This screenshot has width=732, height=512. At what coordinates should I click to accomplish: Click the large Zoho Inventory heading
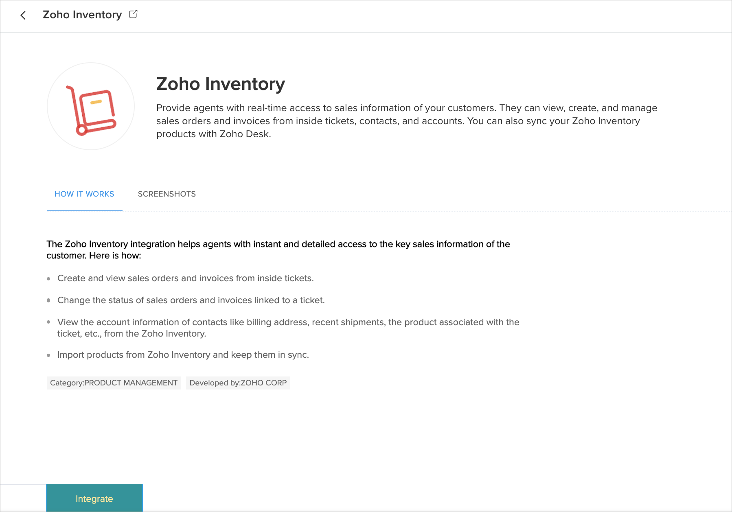click(221, 84)
